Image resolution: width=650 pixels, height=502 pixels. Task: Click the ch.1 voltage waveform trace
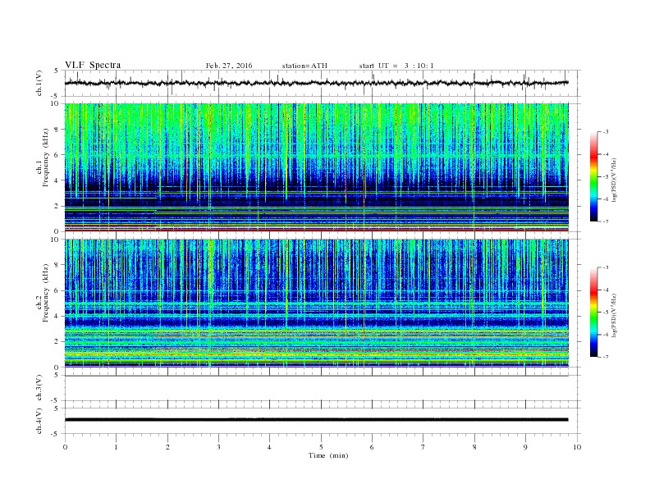[316, 83]
